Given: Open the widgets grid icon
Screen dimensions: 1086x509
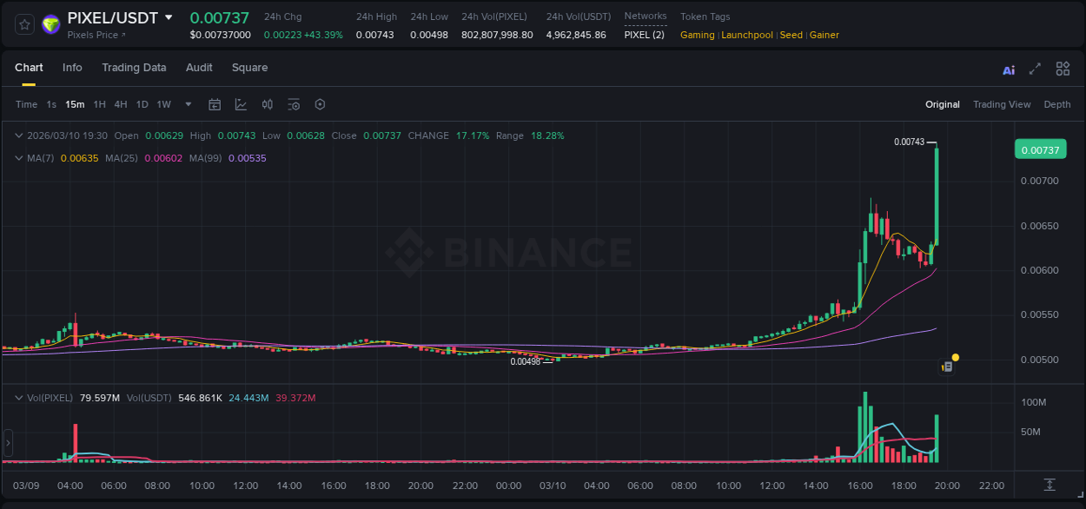Looking at the screenshot, I should click(1063, 69).
